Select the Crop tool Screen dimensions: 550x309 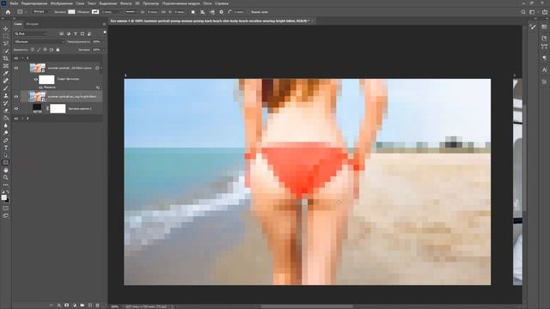[x=6, y=58]
